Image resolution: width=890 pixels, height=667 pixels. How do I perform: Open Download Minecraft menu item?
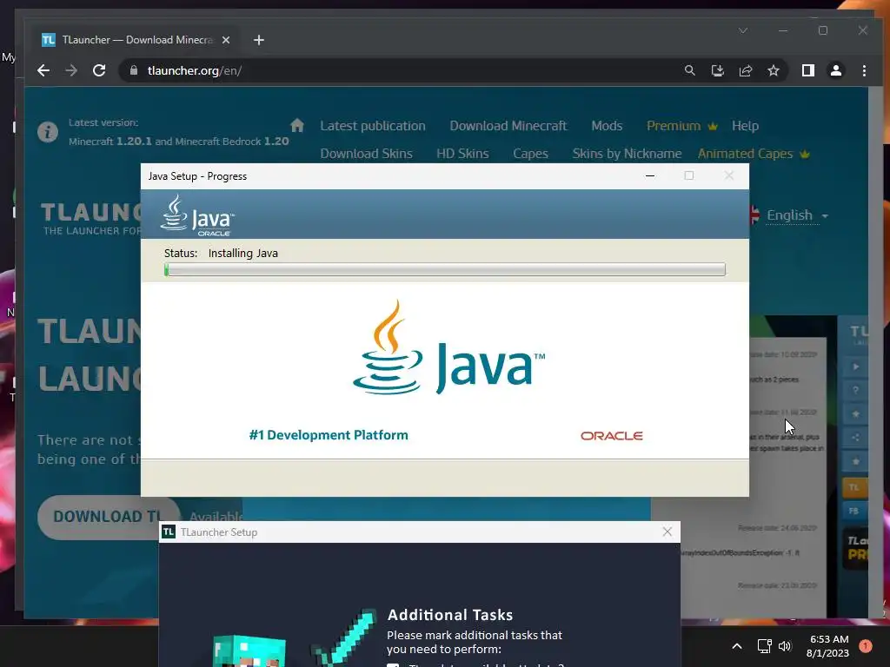(x=508, y=126)
